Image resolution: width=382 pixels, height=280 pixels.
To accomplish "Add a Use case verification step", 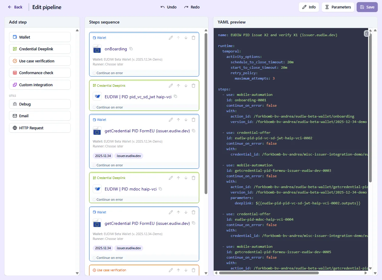I will click(x=40, y=61).
